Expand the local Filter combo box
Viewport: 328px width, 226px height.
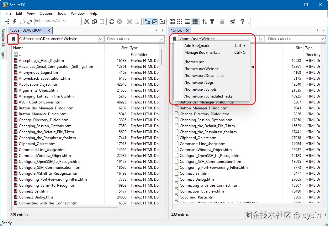(161, 38)
